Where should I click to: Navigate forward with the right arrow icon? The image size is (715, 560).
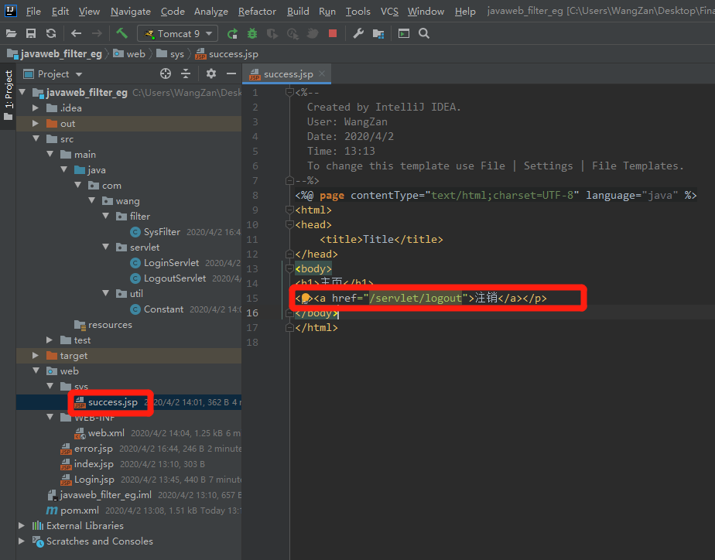pos(97,33)
